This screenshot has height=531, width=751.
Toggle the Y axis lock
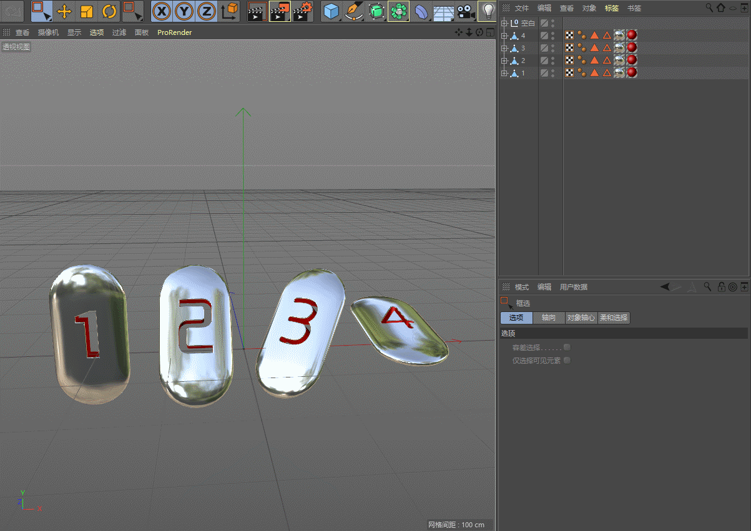184,11
